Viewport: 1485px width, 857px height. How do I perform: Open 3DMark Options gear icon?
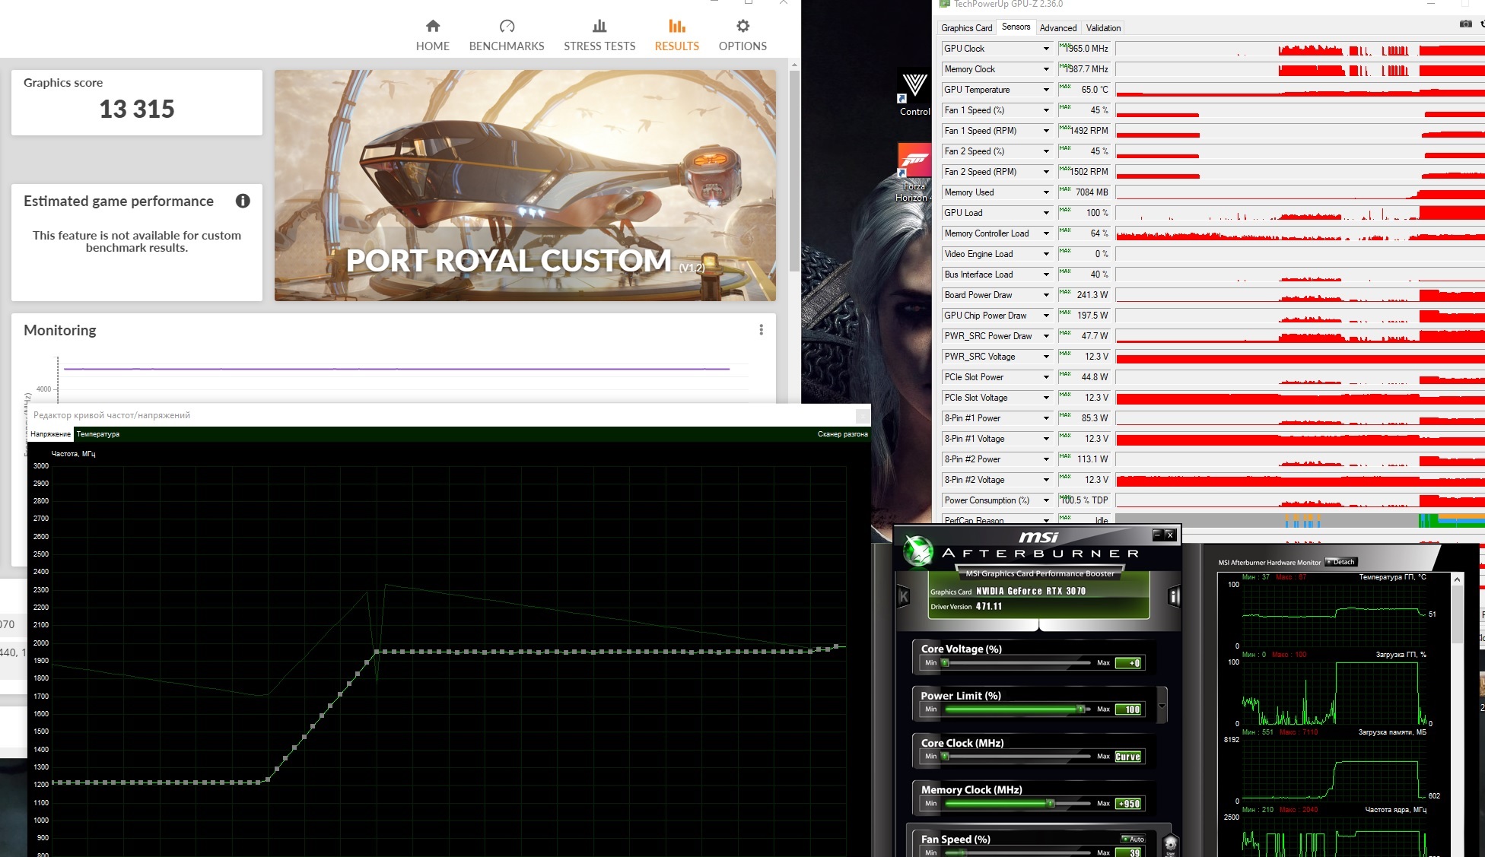(742, 27)
